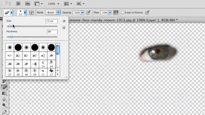Image resolution: width=205 pixels, height=115 pixels.
Task: Select spatter brush preset 14
Action: pos(43,64)
